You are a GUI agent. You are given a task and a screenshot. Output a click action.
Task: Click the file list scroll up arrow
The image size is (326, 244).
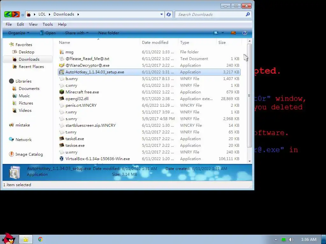(250, 41)
